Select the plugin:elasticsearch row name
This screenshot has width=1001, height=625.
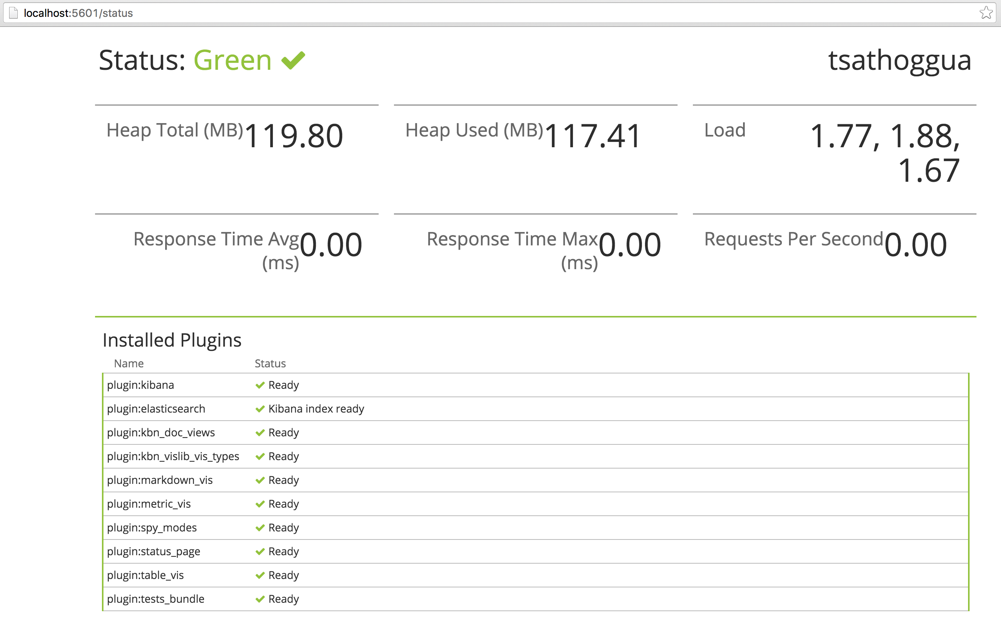coord(156,409)
